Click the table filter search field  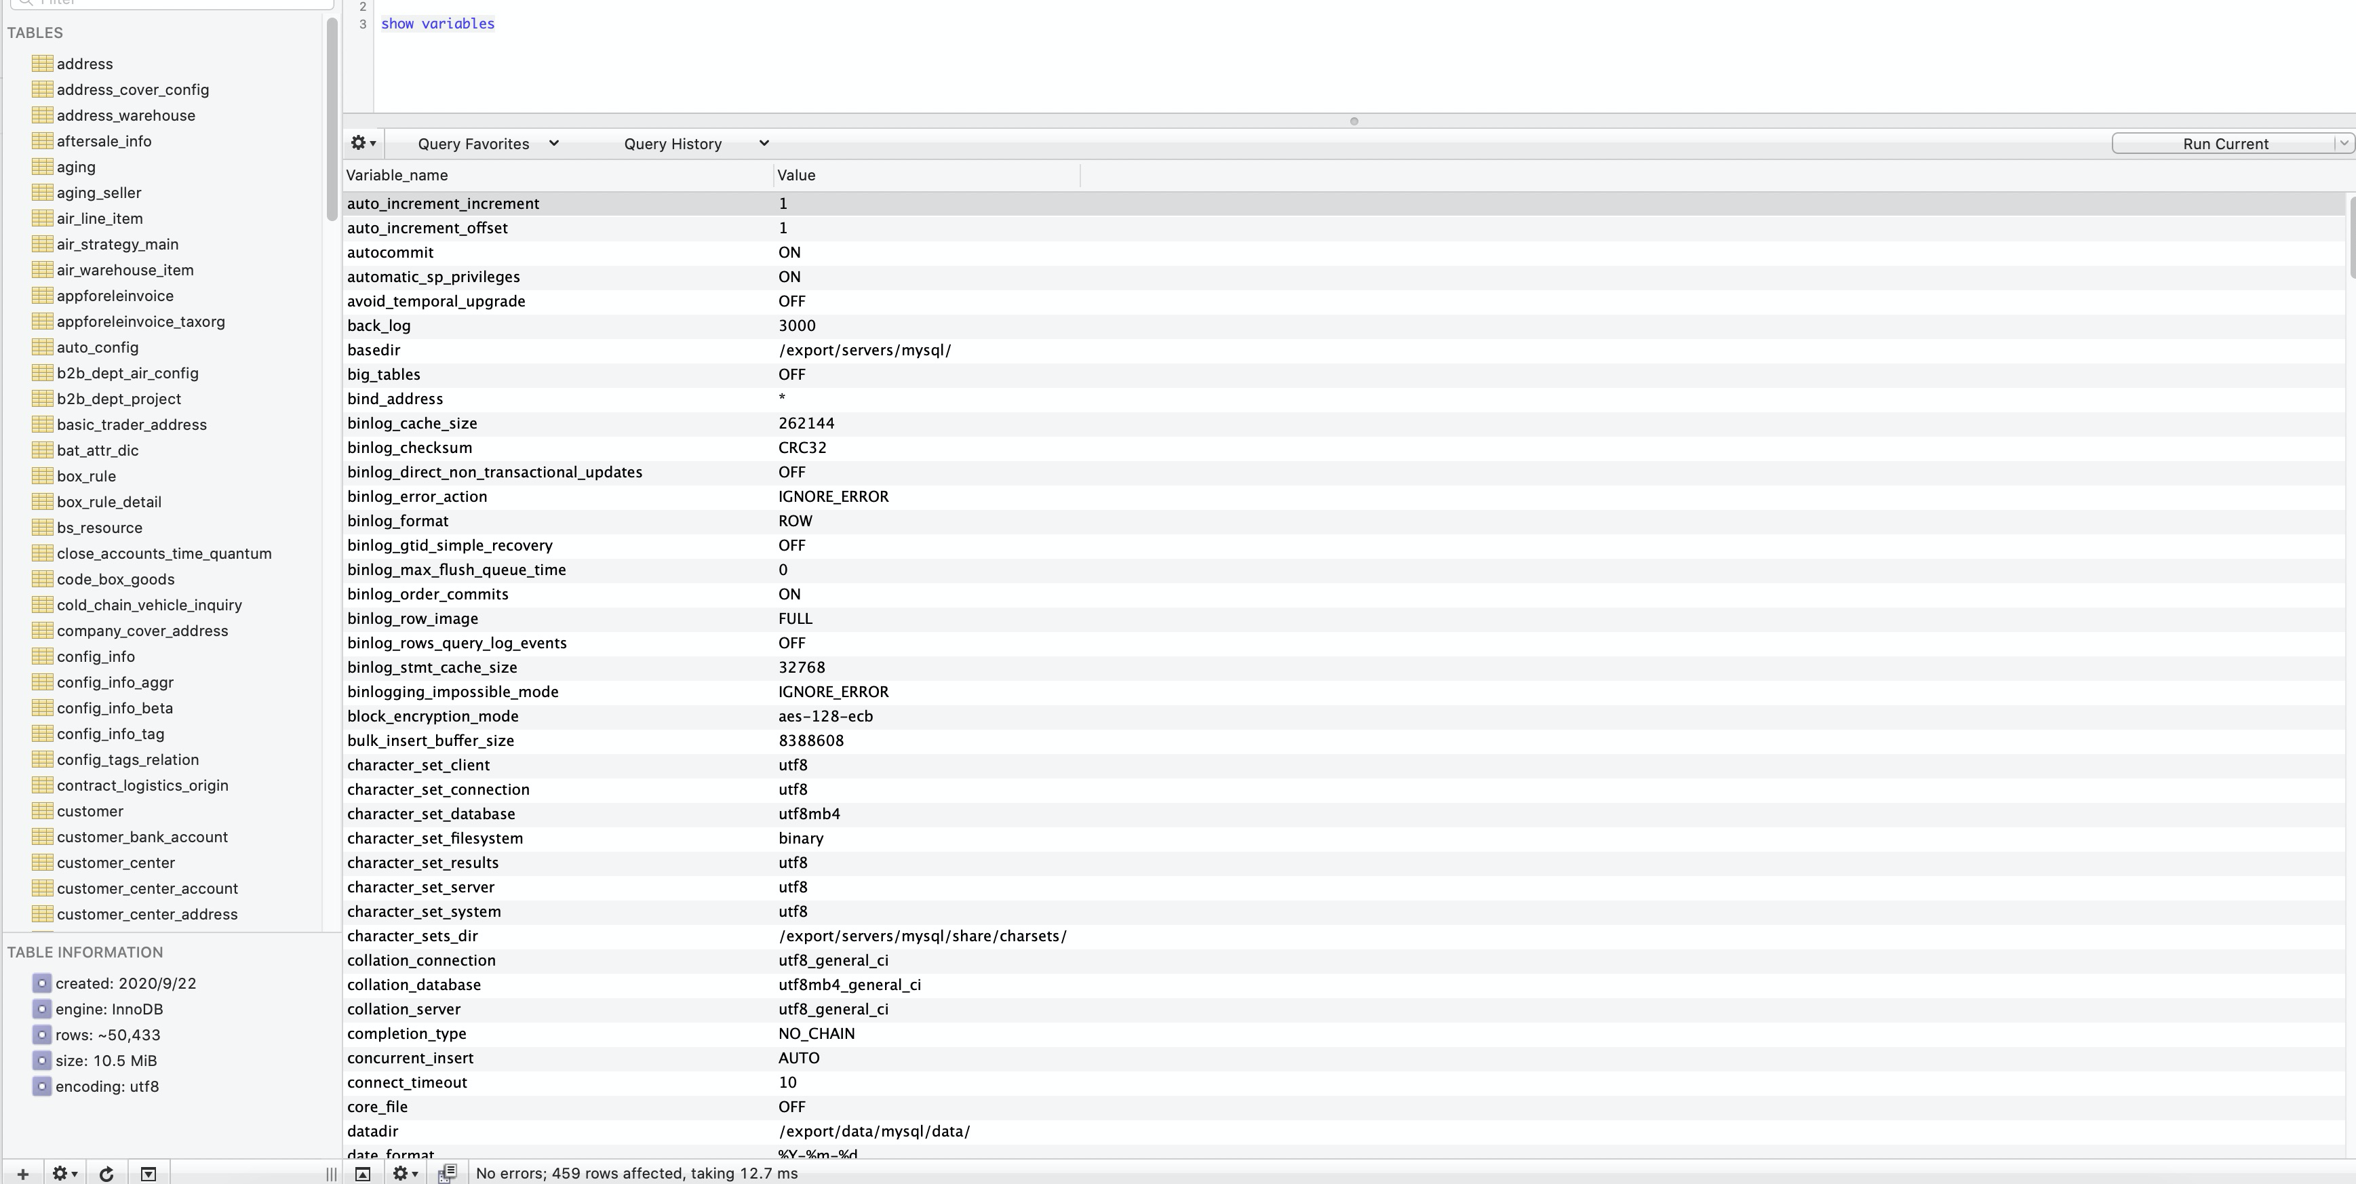click(x=174, y=3)
